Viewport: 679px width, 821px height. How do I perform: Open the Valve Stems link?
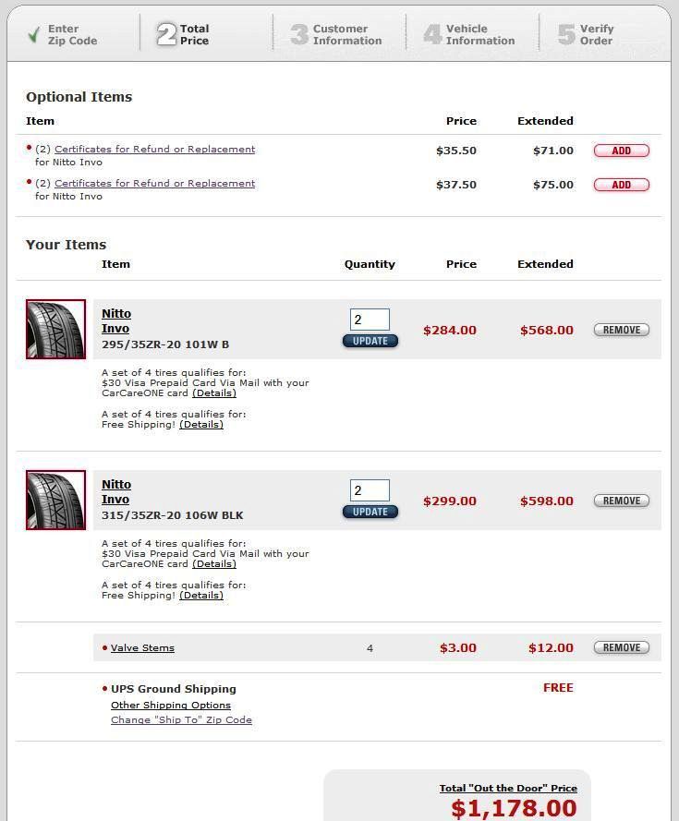click(x=142, y=648)
